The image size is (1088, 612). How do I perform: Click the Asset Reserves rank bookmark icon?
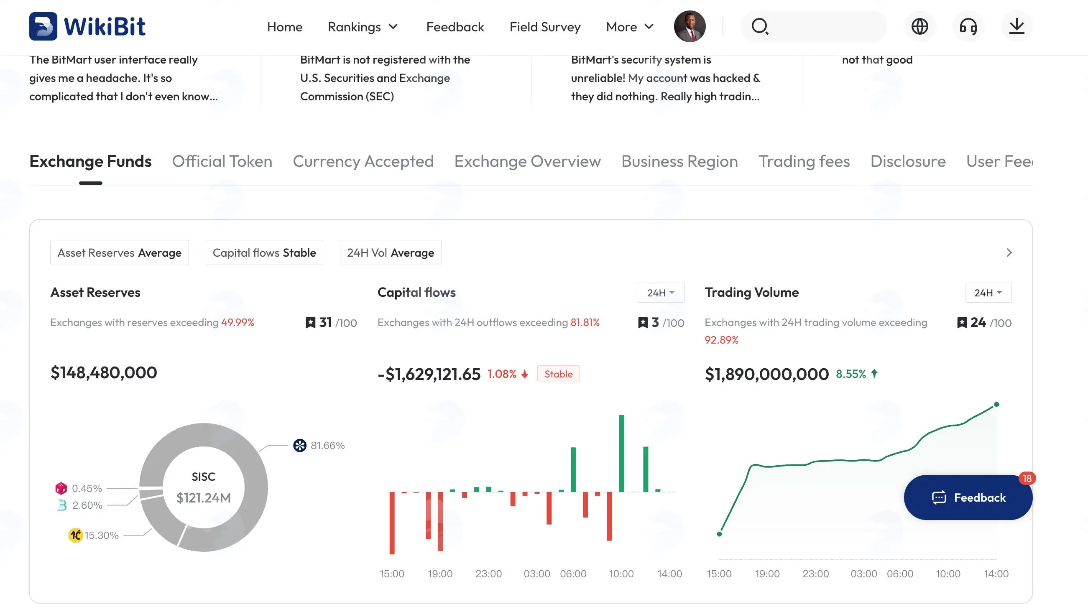click(x=310, y=323)
